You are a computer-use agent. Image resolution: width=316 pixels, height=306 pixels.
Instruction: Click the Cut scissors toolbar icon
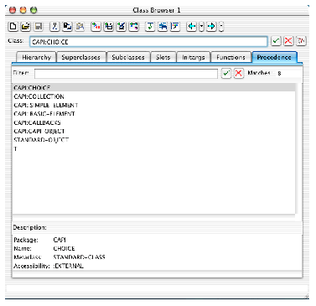(54, 27)
